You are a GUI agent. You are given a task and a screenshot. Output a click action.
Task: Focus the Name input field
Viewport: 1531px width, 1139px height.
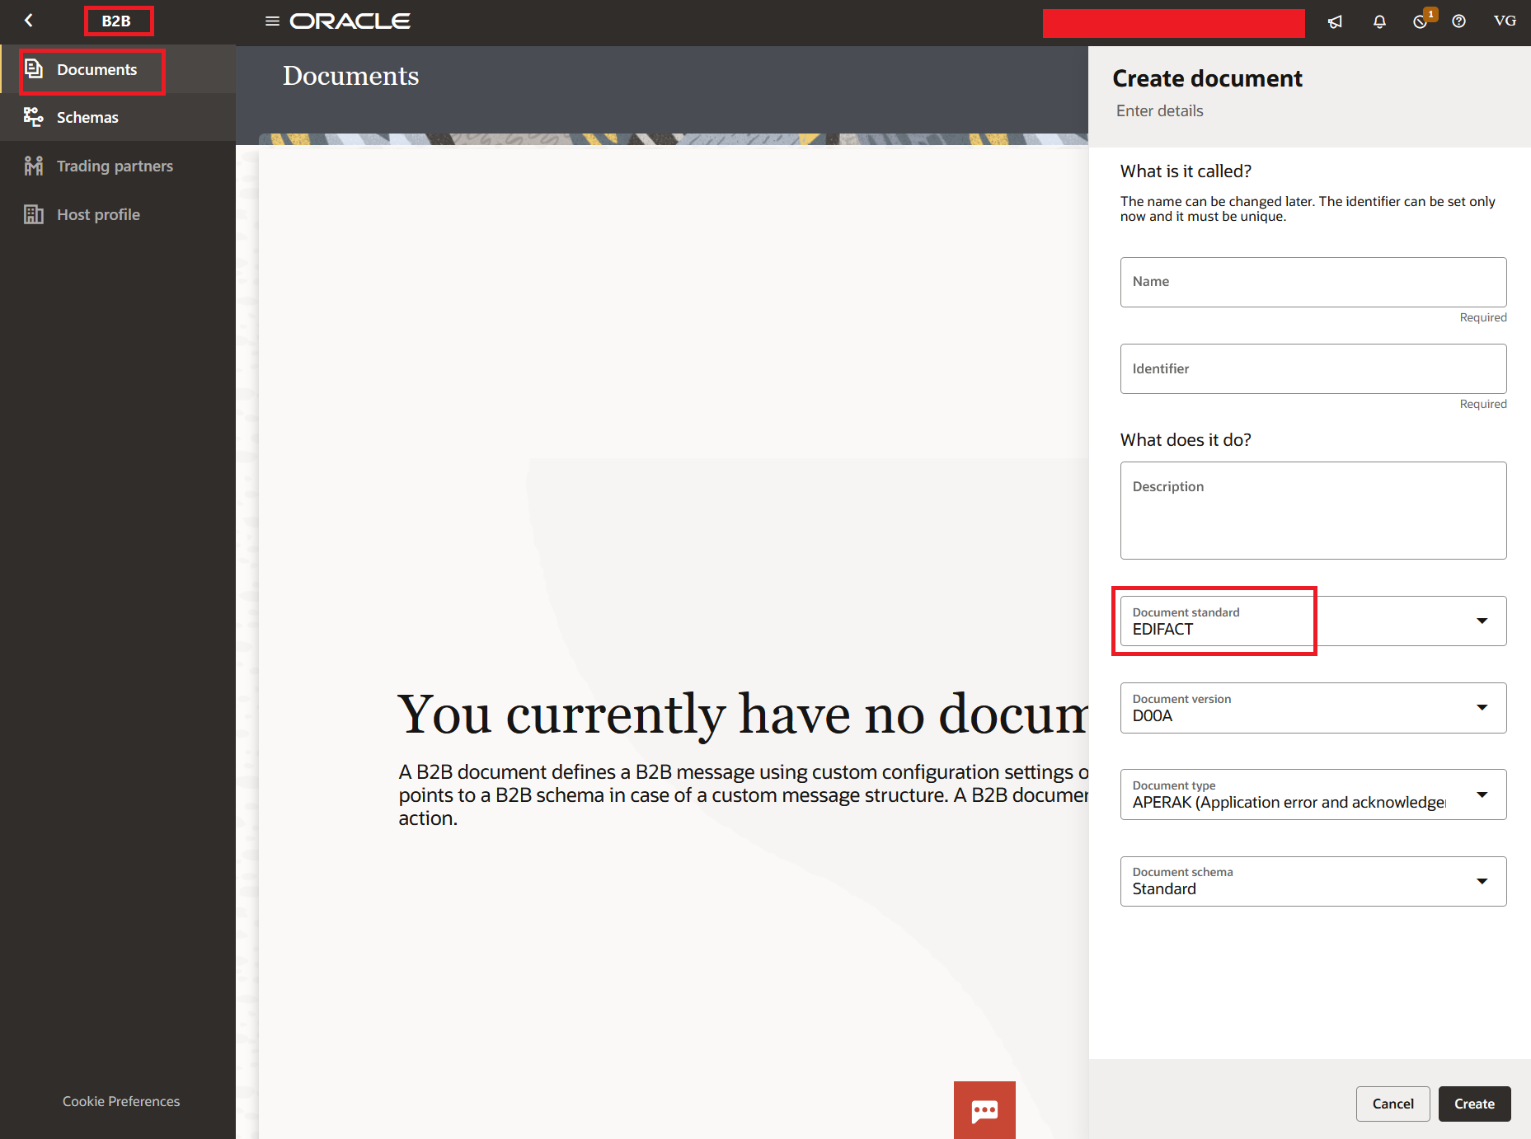point(1313,283)
